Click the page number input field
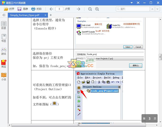Image resolution: width=162 pixels, height=127 pixels. (59, 9)
